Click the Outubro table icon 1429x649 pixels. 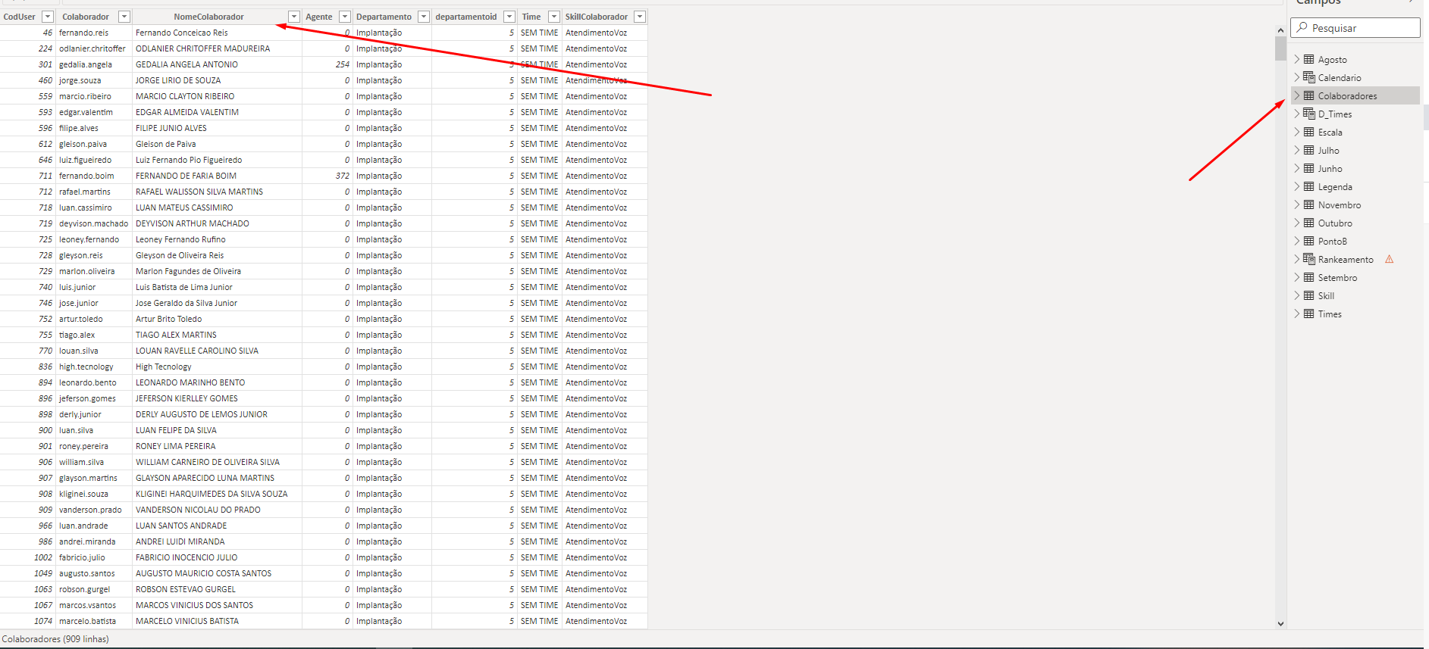coord(1308,223)
